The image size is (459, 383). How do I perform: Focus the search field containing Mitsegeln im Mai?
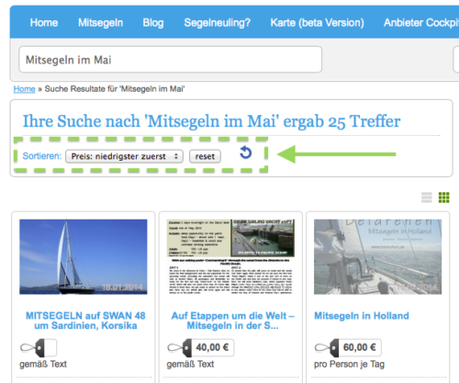pos(170,60)
